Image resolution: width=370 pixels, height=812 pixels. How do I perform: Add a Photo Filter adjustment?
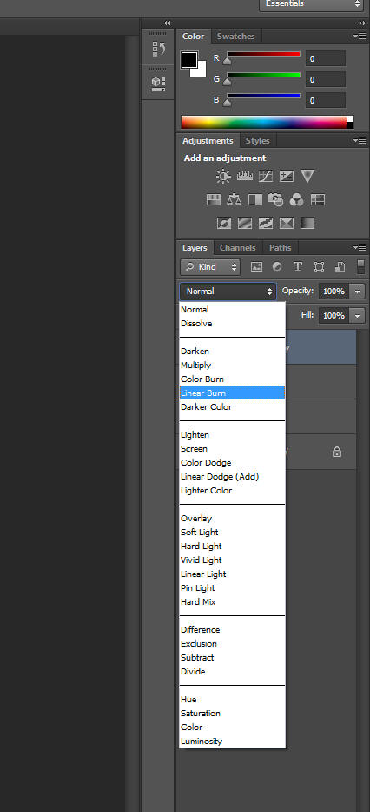(x=276, y=200)
